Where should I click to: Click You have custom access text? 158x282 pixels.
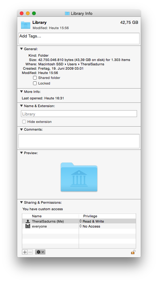point(43,209)
